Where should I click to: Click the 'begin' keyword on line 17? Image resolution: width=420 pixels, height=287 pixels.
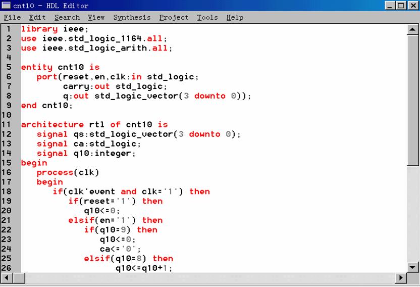point(50,182)
